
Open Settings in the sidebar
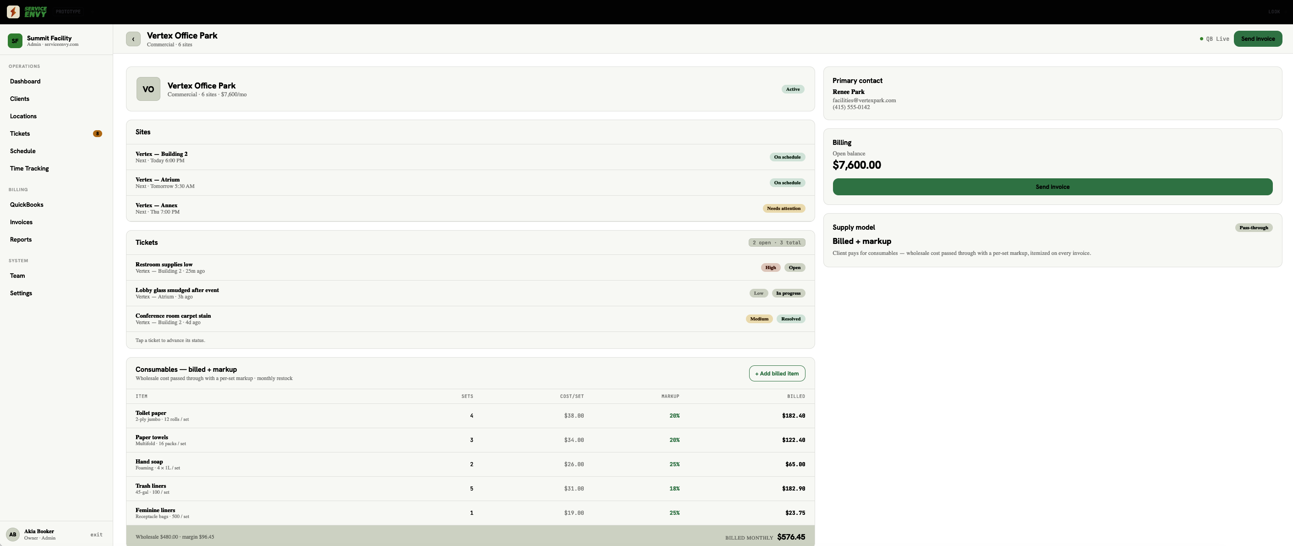click(56, 293)
